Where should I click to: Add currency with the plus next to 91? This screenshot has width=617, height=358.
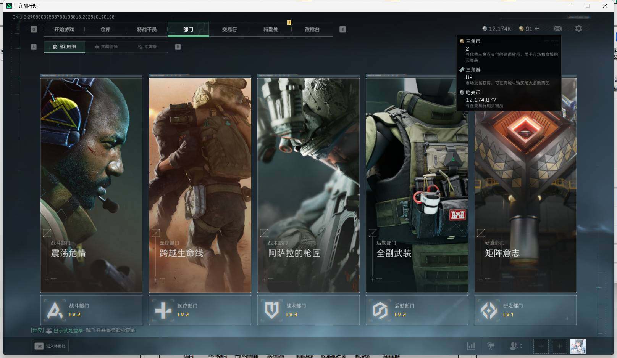click(x=537, y=29)
